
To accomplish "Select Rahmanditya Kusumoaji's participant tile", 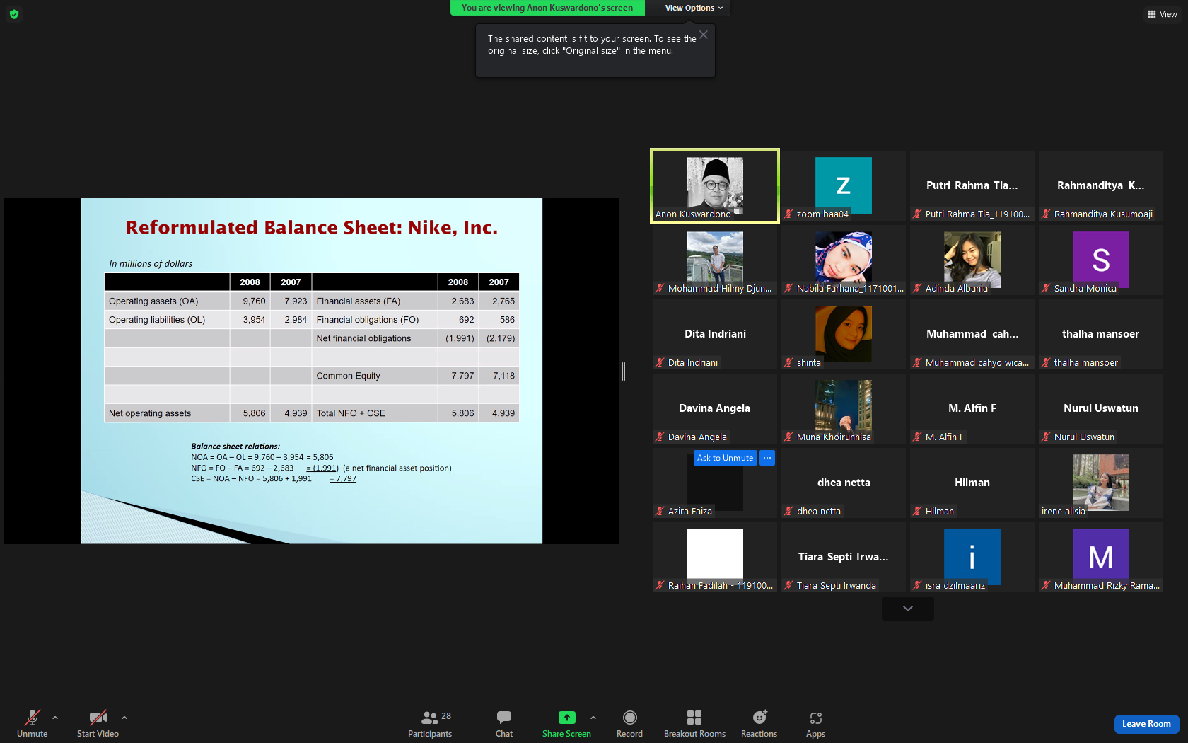I will click(x=1101, y=185).
